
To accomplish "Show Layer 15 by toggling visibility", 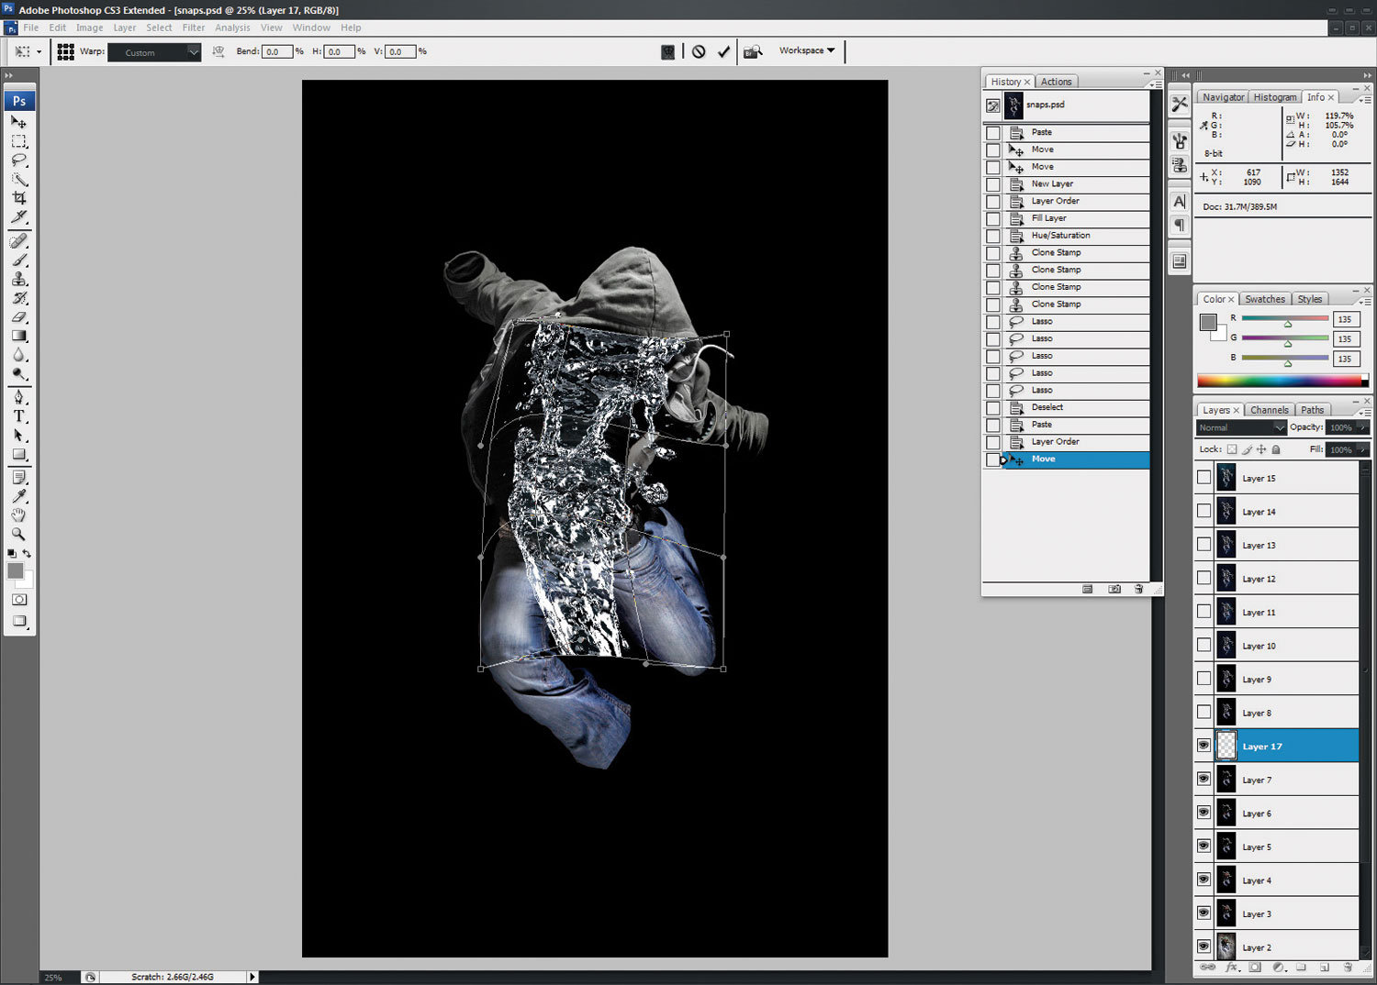I will tap(1203, 478).
